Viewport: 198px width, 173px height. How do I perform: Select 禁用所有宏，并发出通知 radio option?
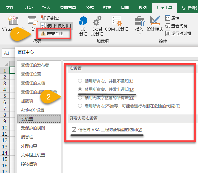pos(80,89)
